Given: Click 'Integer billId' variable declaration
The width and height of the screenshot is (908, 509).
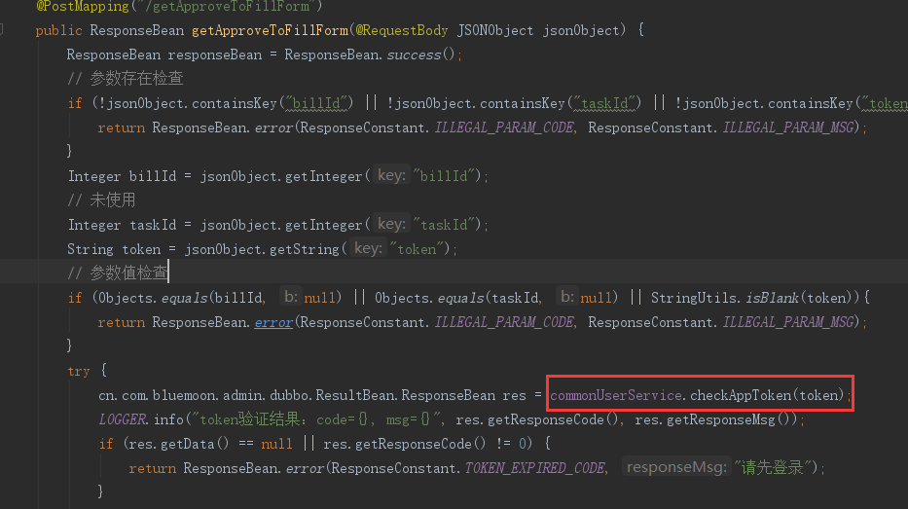Looking at the screenshot, I should click(122, 176).
